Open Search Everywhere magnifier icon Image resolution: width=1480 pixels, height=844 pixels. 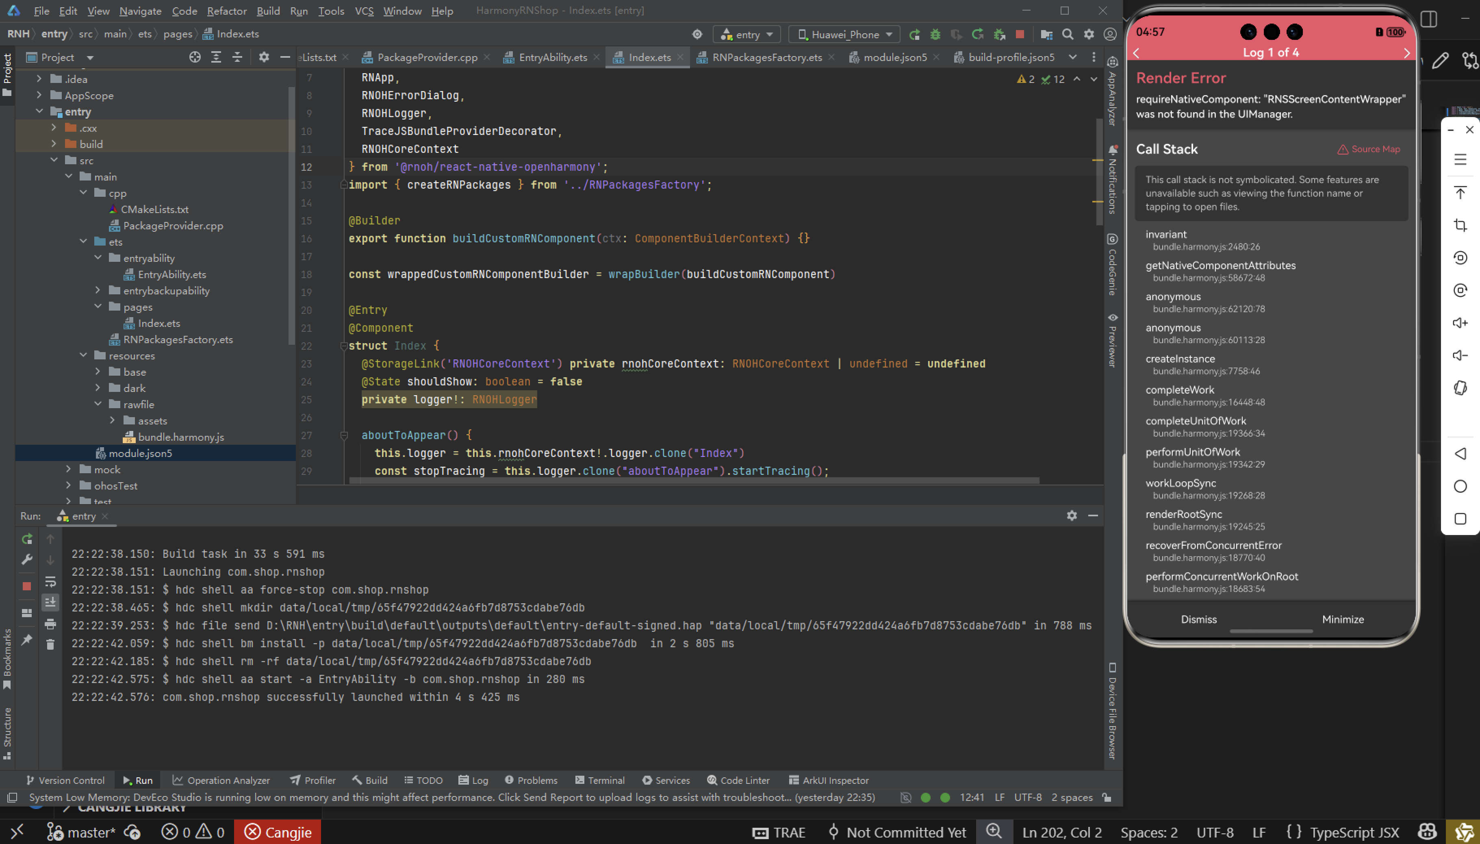tap(1068, 35)
